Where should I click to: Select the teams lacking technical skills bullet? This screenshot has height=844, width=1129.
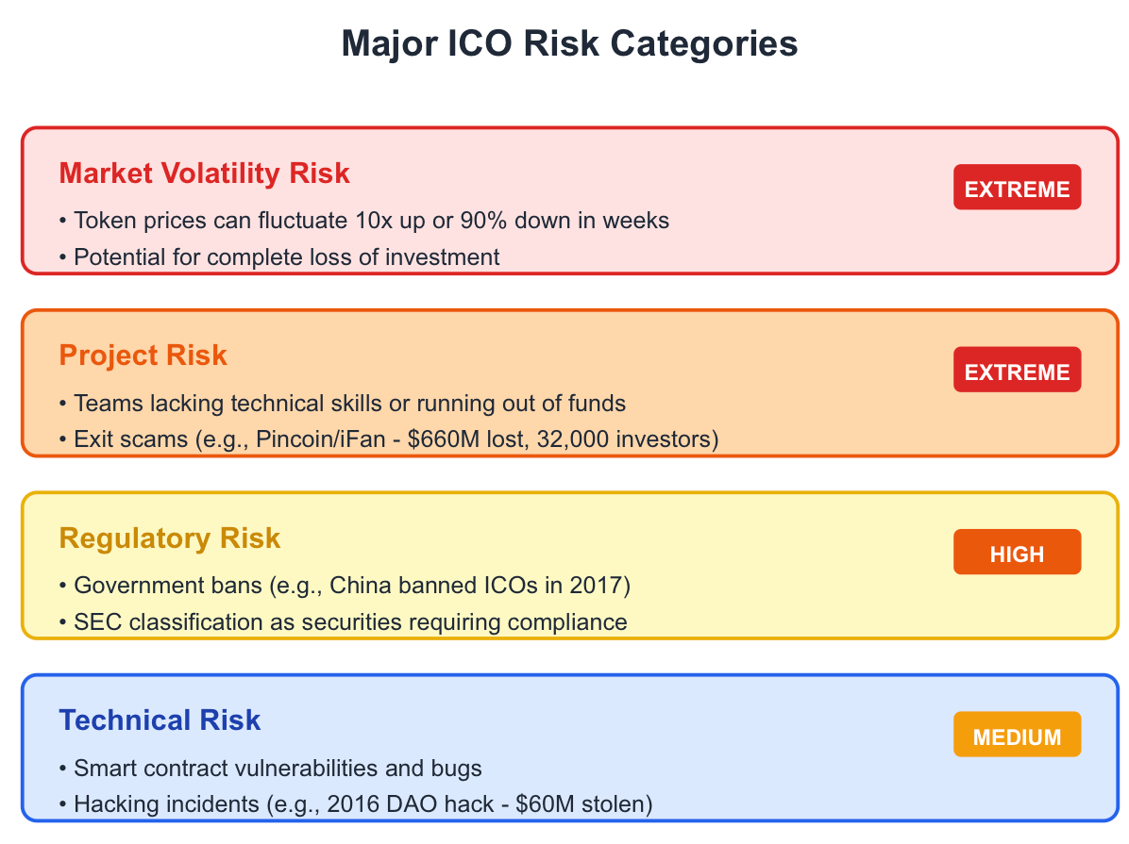tap(342, 404)
